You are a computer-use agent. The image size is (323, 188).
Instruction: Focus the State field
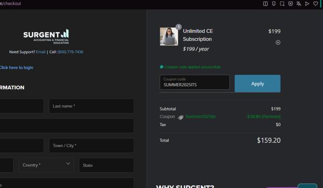pos(107,165)
